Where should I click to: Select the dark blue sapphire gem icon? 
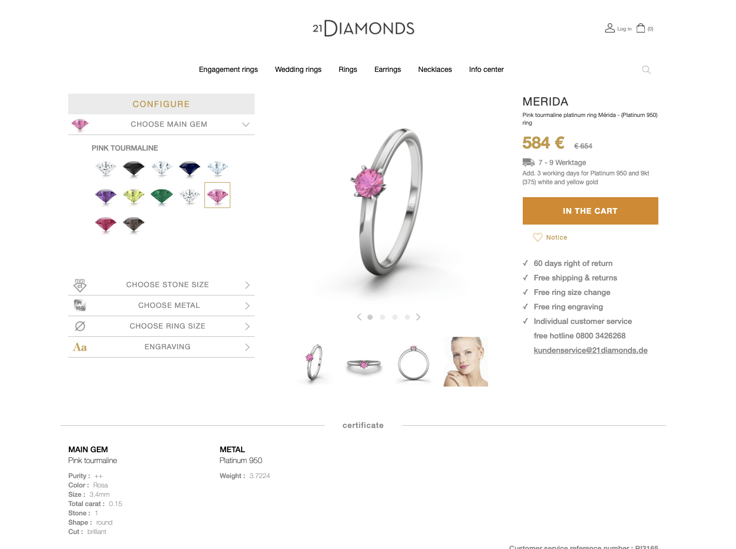189,168
